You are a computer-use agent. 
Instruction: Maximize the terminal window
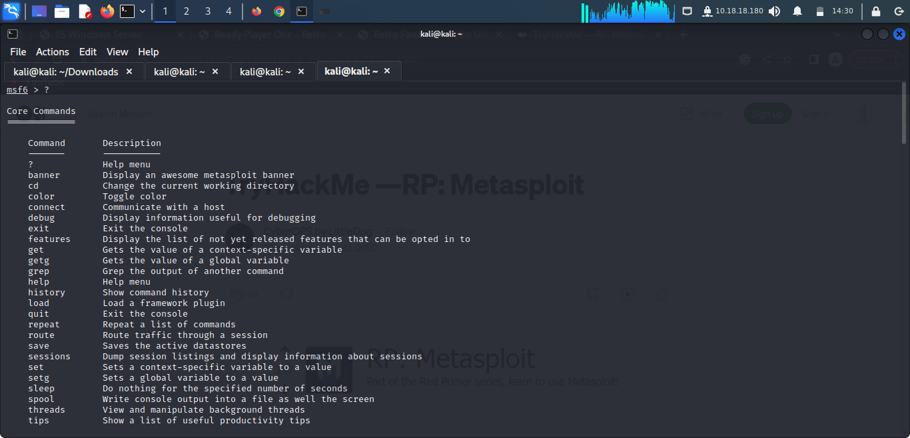pyautogui.click(x=883, y=34)
